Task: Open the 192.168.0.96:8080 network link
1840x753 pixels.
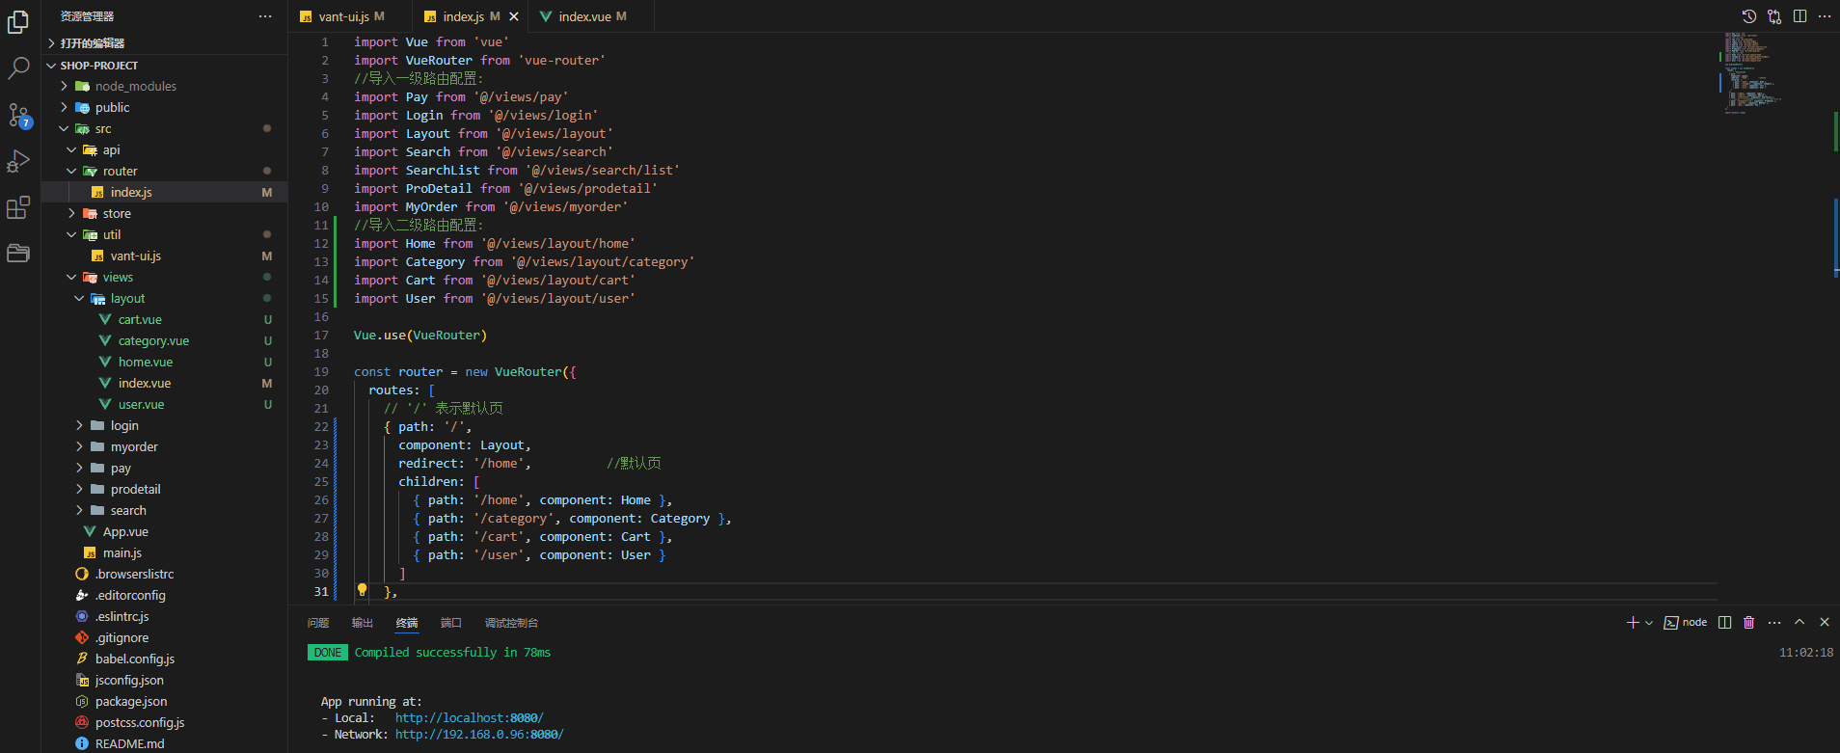Action: pyautogui.click(x=479, y=735)
